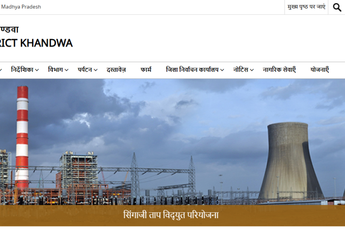Expand the chevron beside विभाग

[x=67, y=70]
